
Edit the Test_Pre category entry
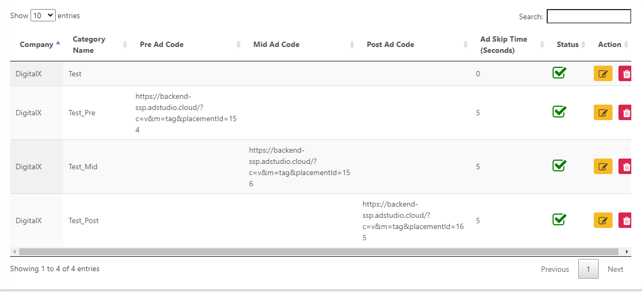603,113
